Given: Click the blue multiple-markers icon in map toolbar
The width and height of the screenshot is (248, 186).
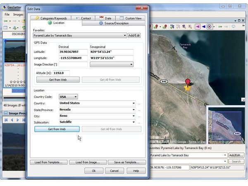Looking at the screenshot, I should click(172, 27).
